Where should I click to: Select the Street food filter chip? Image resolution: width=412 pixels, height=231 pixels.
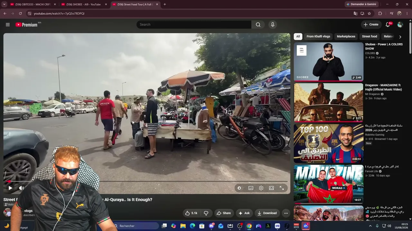(x=370, y=37)
